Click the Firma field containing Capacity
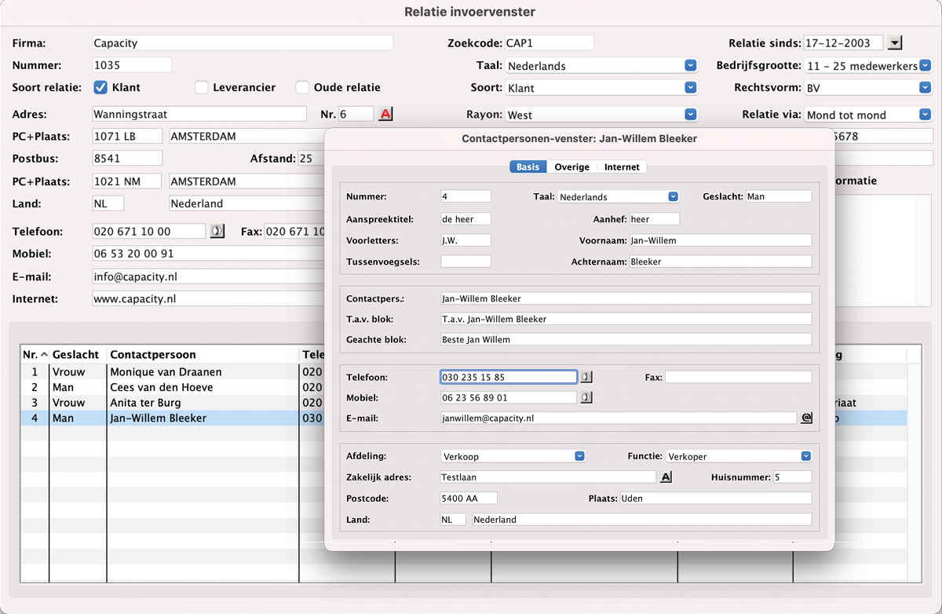The image size is (942, 614). click(242, 43)
